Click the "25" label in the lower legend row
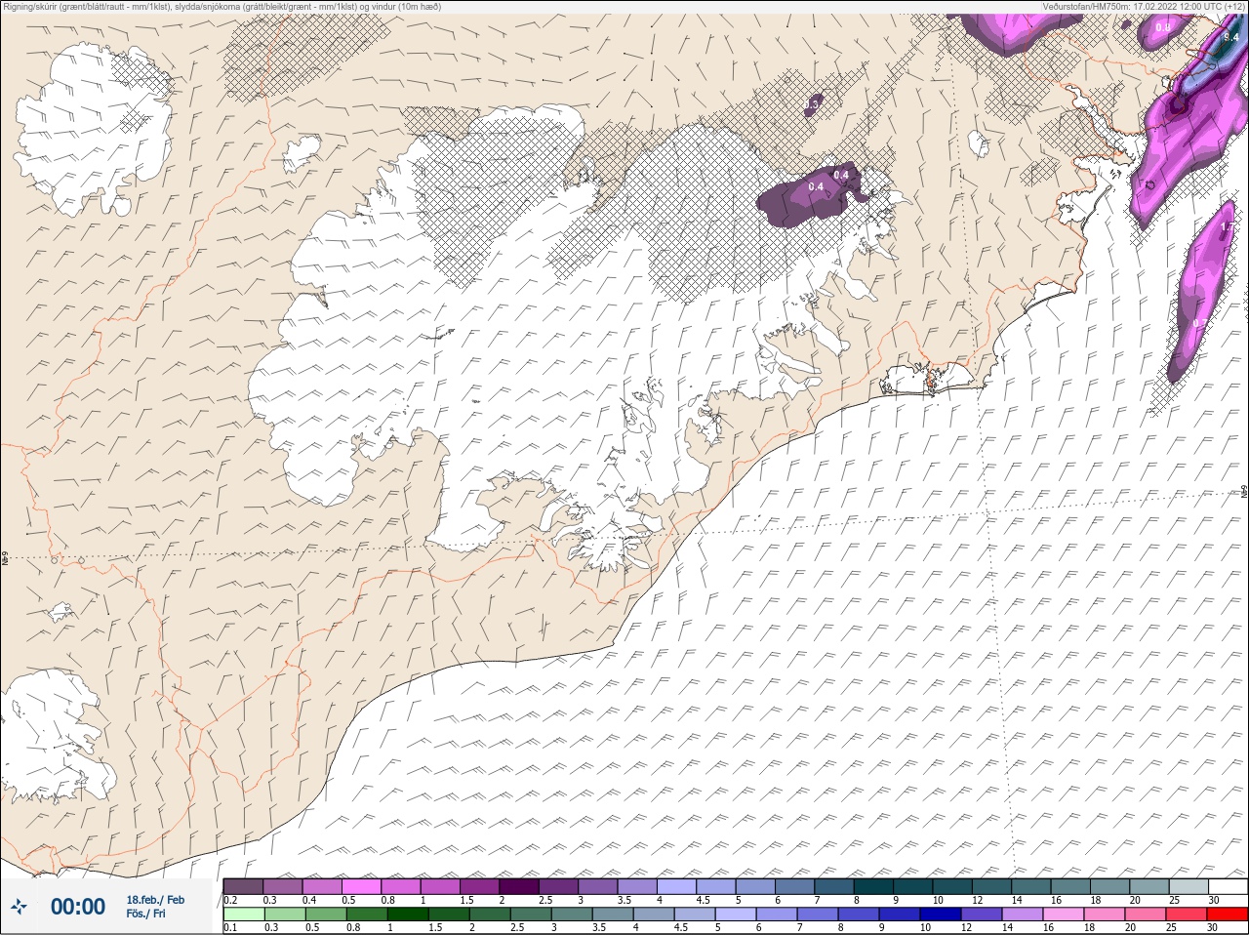 1171,927
